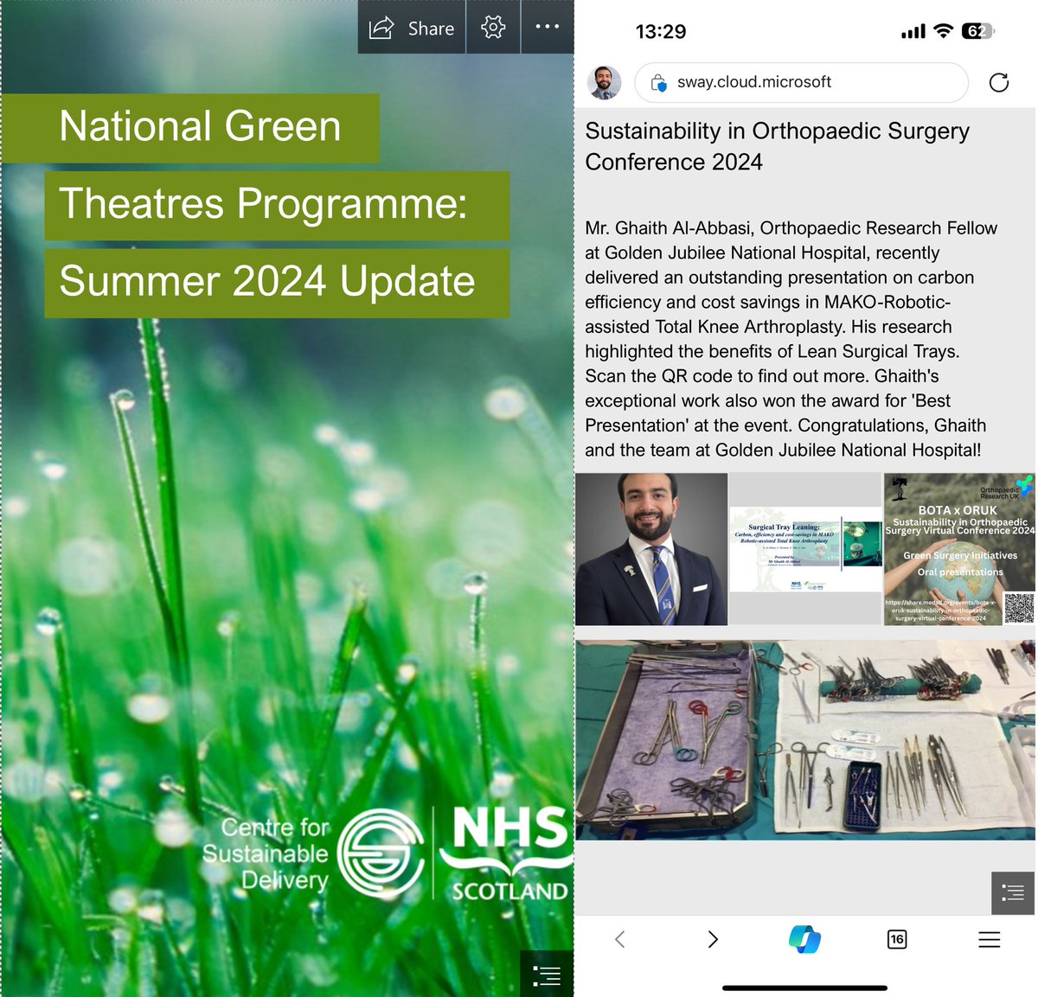Open the tabs counter showing 16
The height and width of the screenshot is (997, 1038).
click(897, 939)
